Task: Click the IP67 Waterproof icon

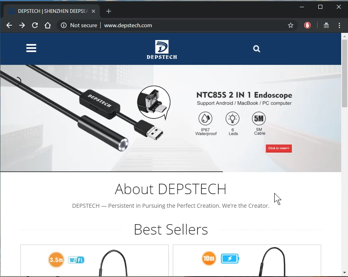Action: coord(205,118)
